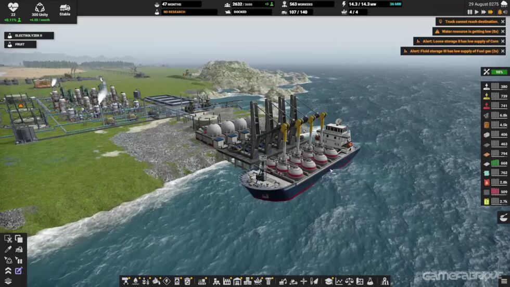Click the red product bar at 509
This screenshot has height=287, width=510.
click(x=495, y=192)
